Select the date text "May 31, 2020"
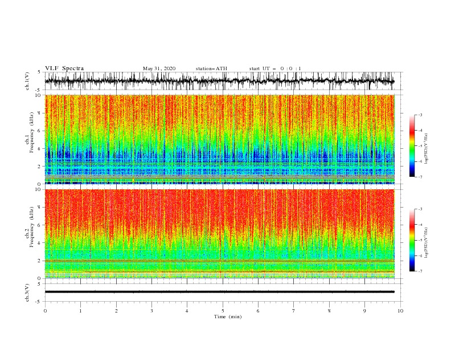451x349 pixels. 159,68
